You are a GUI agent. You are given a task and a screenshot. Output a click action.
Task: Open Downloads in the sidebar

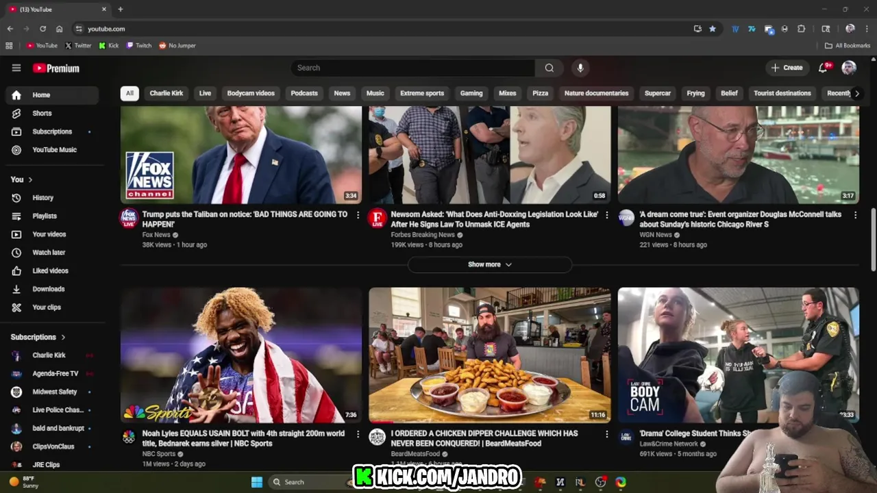pos(53,289)
